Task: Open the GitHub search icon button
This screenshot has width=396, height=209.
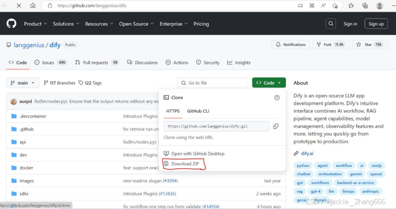Action: pos(331,24)
